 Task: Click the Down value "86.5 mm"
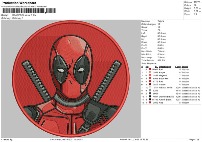(162, 42)
